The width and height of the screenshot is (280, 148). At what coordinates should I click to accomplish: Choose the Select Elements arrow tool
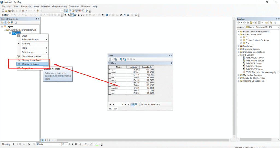pos(103,15)
